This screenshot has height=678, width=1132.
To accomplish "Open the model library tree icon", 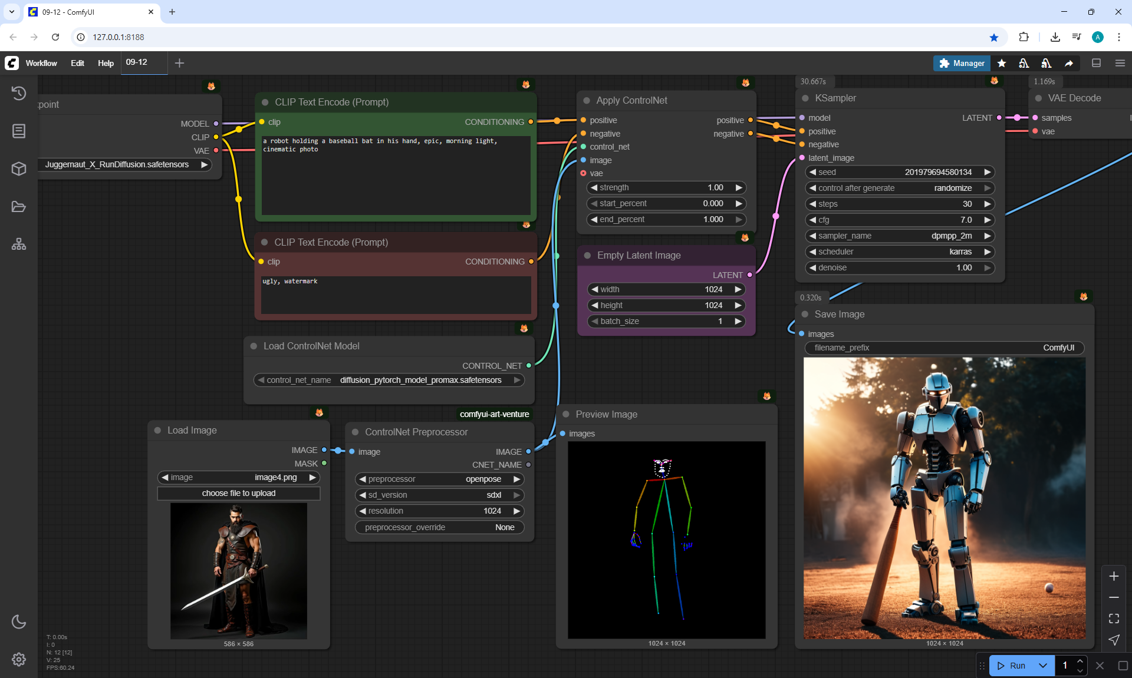I will pos(19,244).
